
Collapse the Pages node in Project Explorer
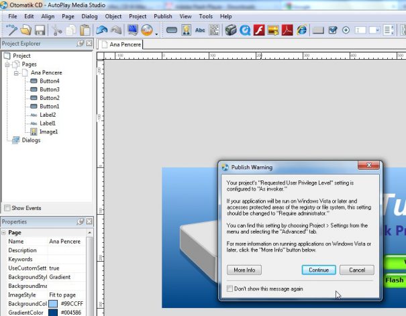click(x=7, y=64)
